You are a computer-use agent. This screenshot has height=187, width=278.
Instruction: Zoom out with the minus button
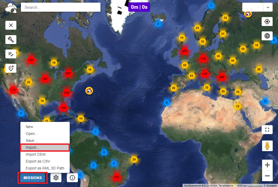pyautogui.click(x=267, y=176)
